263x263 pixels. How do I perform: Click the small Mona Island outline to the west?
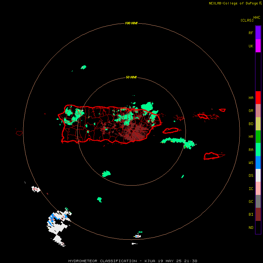pos(19,133)
